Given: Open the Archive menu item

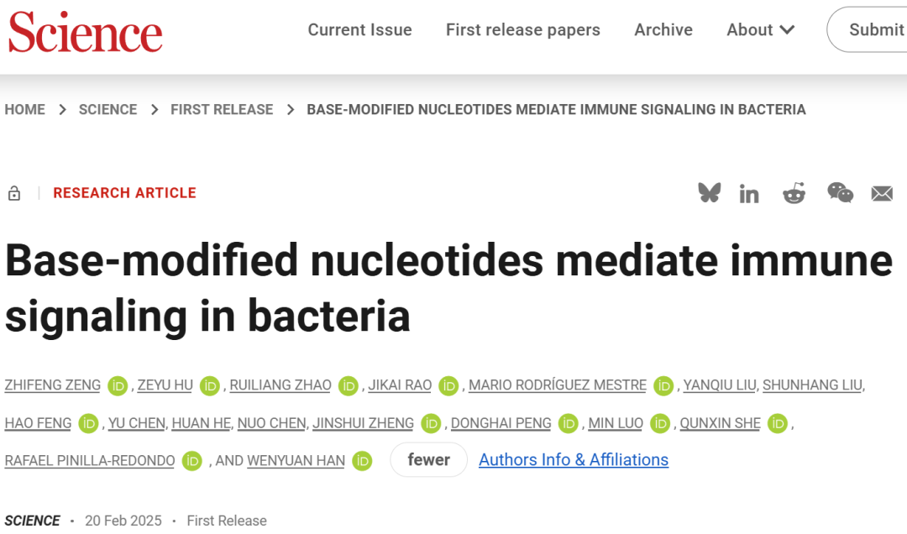Looking at the screenshot, I should click(x=663, y=30).
